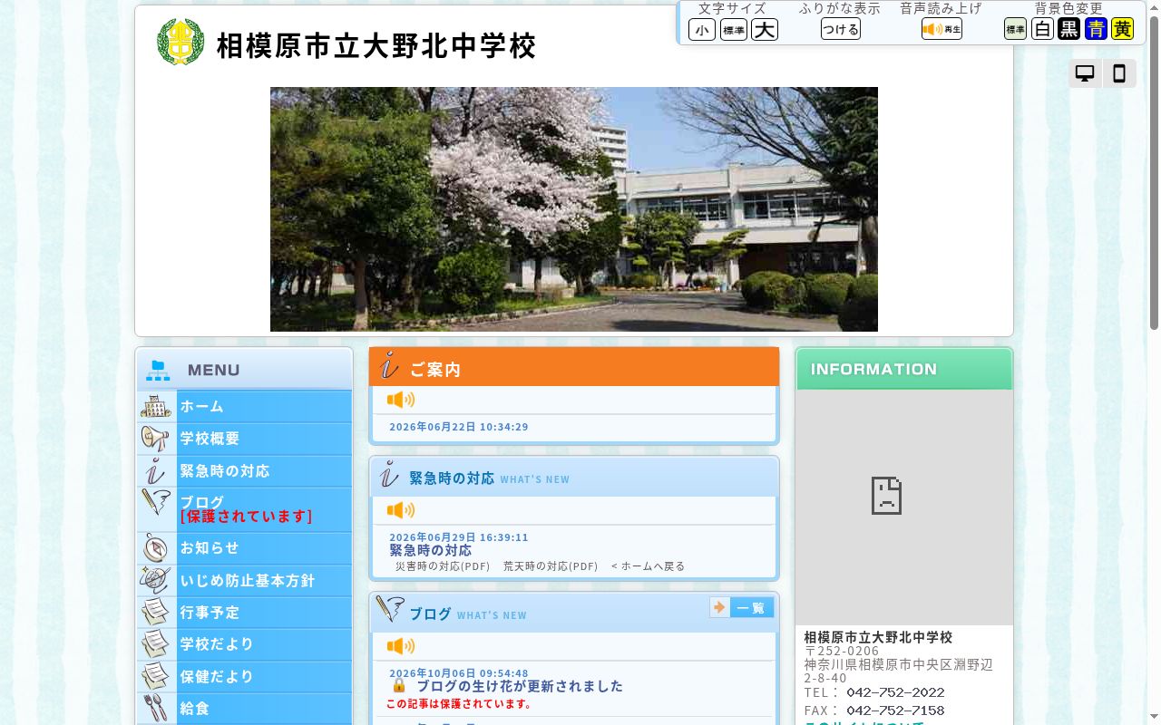Click the icon beside 行事予定
Viewport: 1161px width, 725px height.
[x=156, y=613]
